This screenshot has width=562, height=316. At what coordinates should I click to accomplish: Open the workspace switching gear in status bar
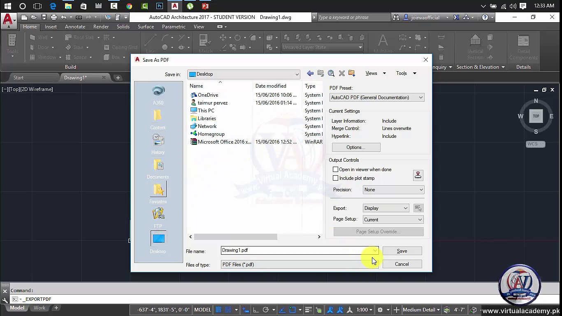click(380, 310)
